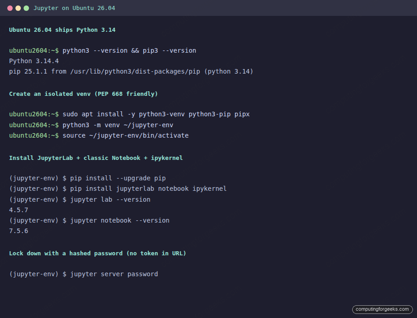Click the computingforgeeks.com badge
Viewport: 417px width, 318px height.
coord(382,309)
